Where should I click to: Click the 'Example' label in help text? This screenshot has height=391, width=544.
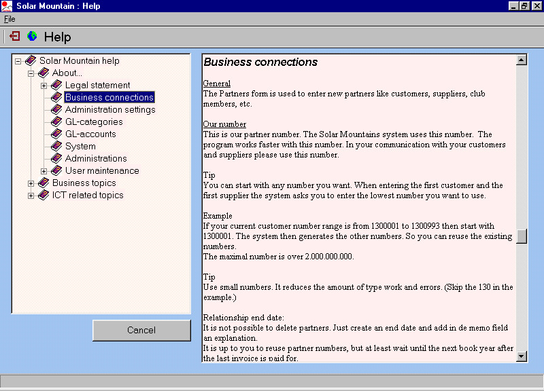[218, 216]
